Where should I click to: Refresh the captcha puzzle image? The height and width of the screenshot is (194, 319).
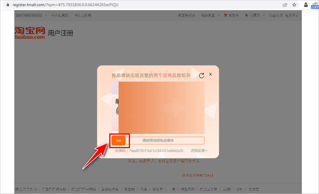pyautogui.click(x=201, y=76)
